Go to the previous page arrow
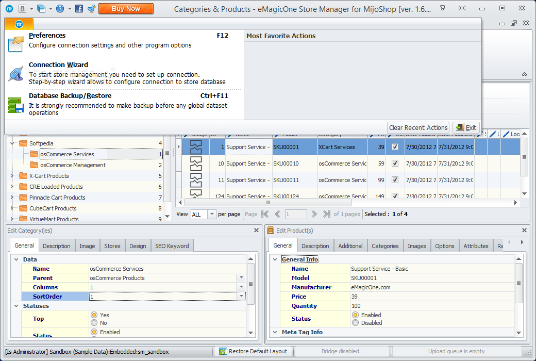The width and height of the screenshot is (536, 361). pos(277,214)
